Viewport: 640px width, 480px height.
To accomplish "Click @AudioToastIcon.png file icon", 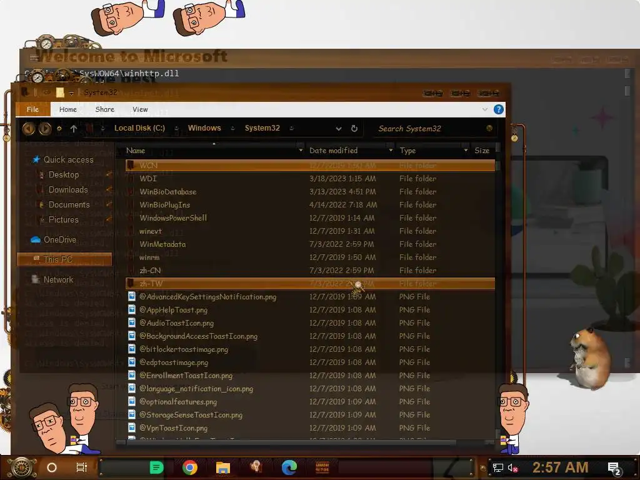I will [x=131, y=323].
